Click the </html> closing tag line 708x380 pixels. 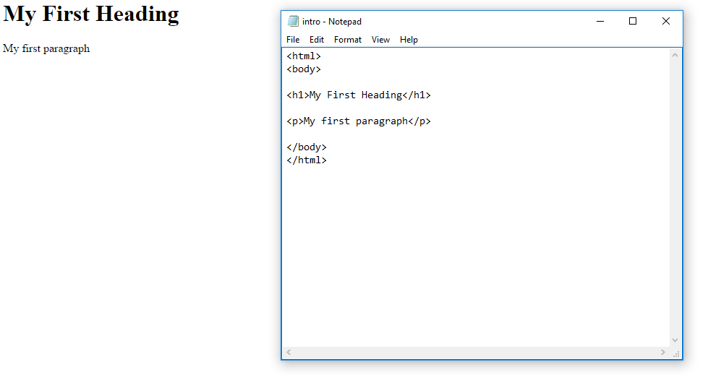(306, 160)
